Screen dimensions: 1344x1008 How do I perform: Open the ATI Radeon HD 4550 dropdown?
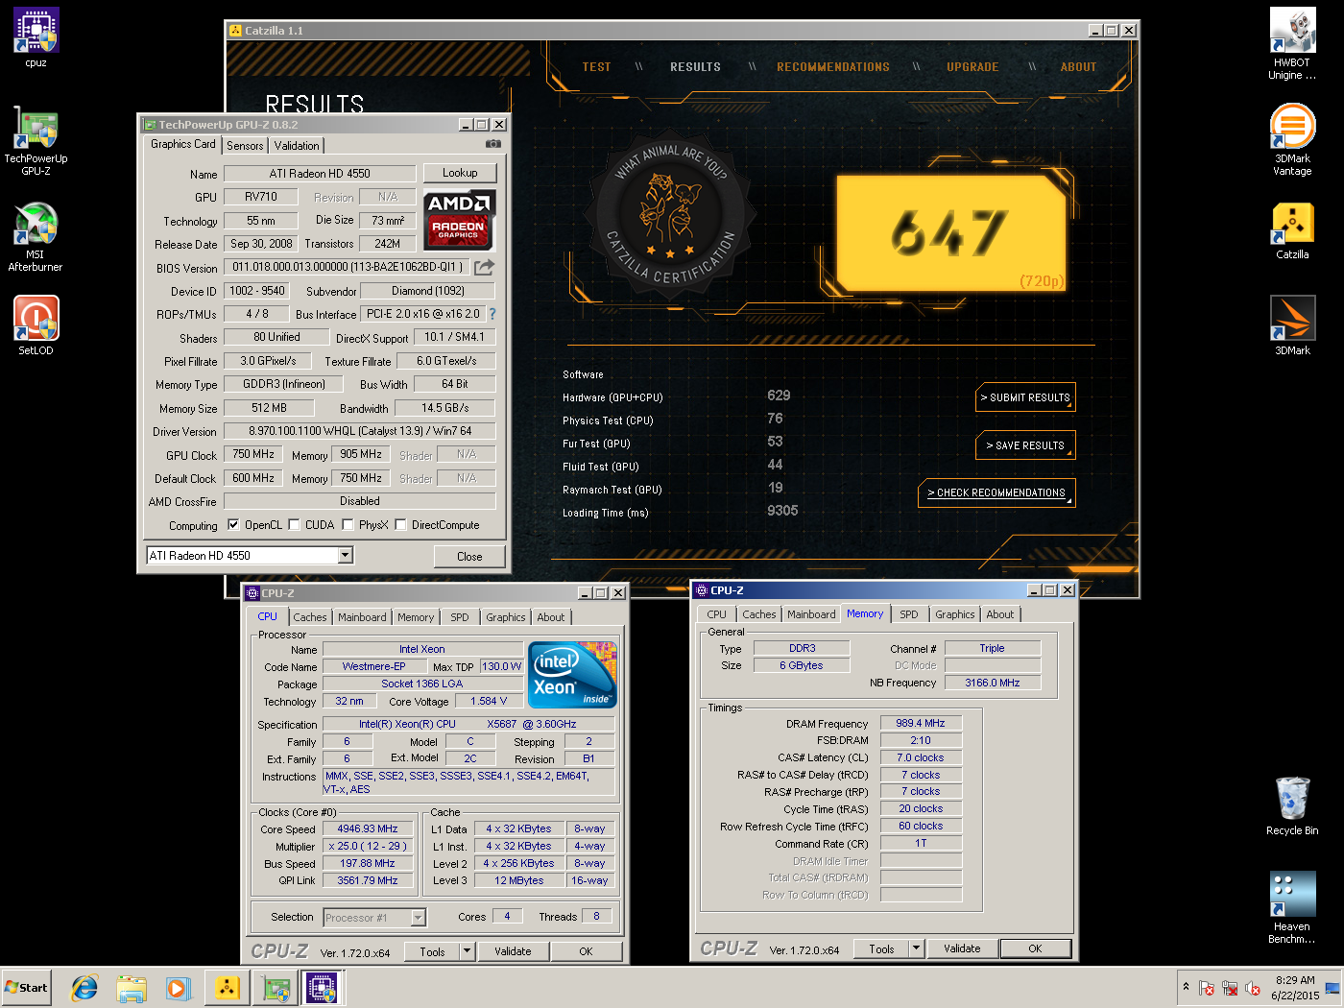click(346, 556)
